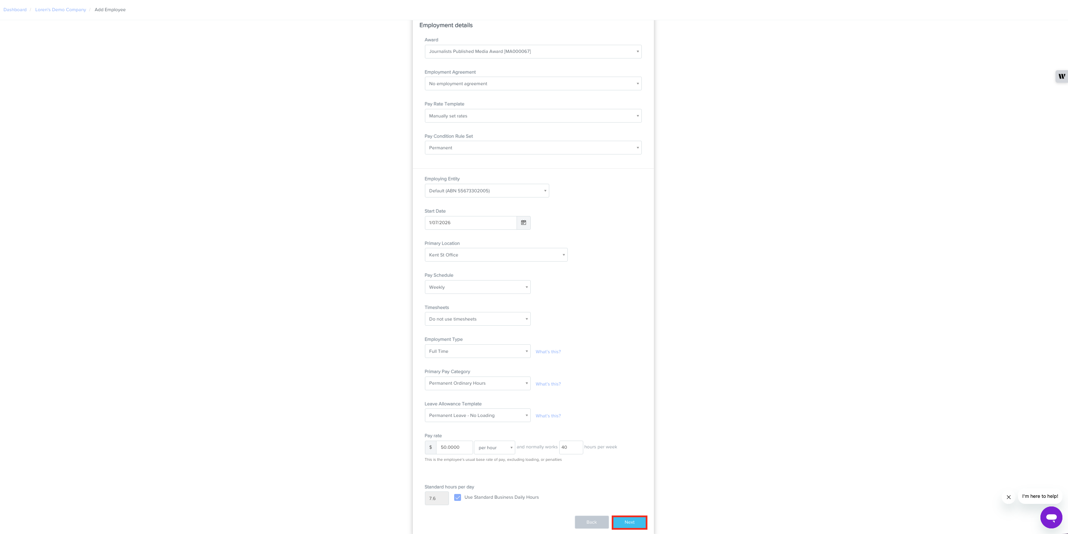Toggle Use Standard Business Daily Hours checkbox
Screen dimensions: 1068x534
(x=458, y=497)
